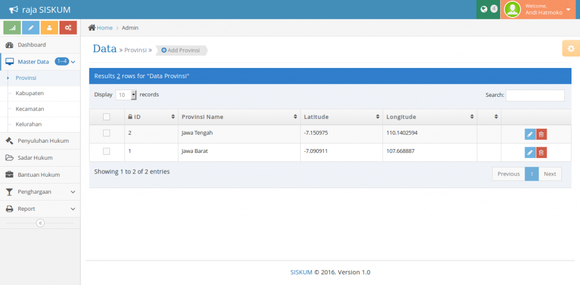Image resolution: width=580 pixels, height=285 pixels.
Task: Edit the Jawa Tengah row
Action: (530, 134)
